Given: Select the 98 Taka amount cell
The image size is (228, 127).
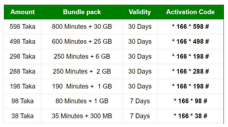Looking at the screenshot, I should click(22, 101).
